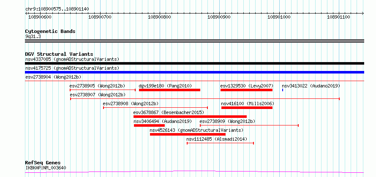Select the esv2738907 (Wong2012b) label
The height and width of the screenshot is (177, 376).
(98, 95)
